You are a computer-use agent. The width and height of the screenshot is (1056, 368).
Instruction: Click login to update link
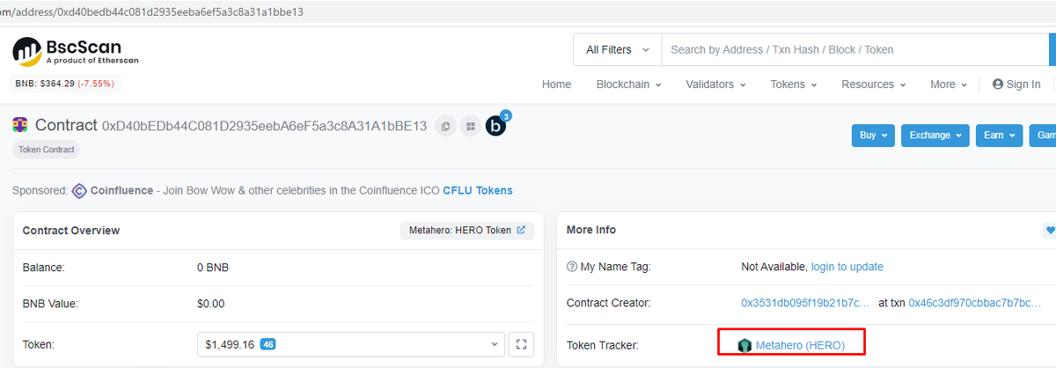point(847,267)
